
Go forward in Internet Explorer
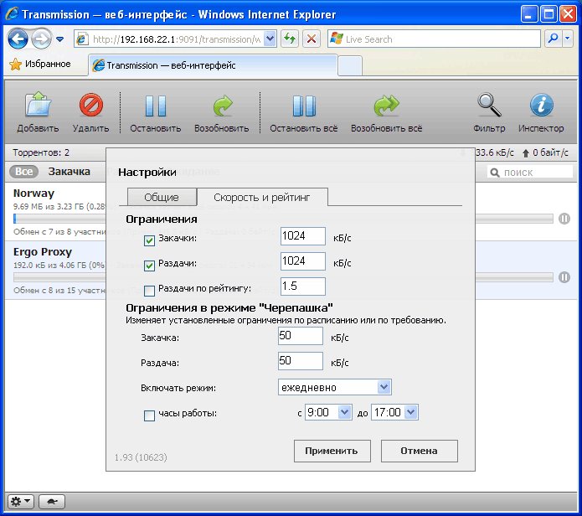[x=41, y=39]
